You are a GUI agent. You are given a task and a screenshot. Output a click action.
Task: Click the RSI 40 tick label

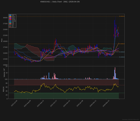(6, 91)
